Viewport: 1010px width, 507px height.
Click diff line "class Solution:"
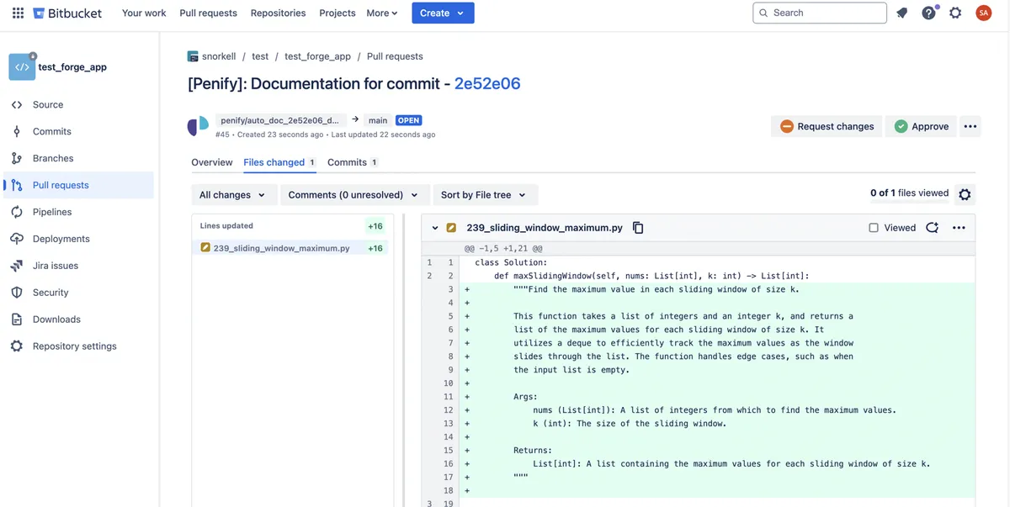511,262
